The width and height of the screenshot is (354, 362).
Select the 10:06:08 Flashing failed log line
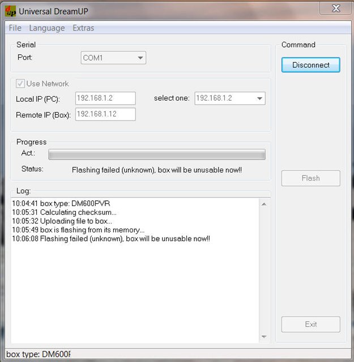coord(111,239)
